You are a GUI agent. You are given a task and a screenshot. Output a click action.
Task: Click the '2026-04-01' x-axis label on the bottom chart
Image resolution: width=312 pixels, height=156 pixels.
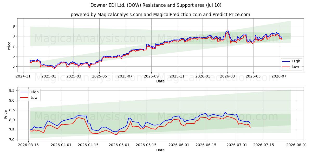click(x=61, y=145)
